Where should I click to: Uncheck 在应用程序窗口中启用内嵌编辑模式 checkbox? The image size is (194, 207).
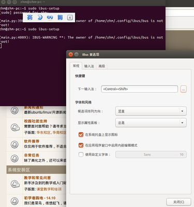81,145
